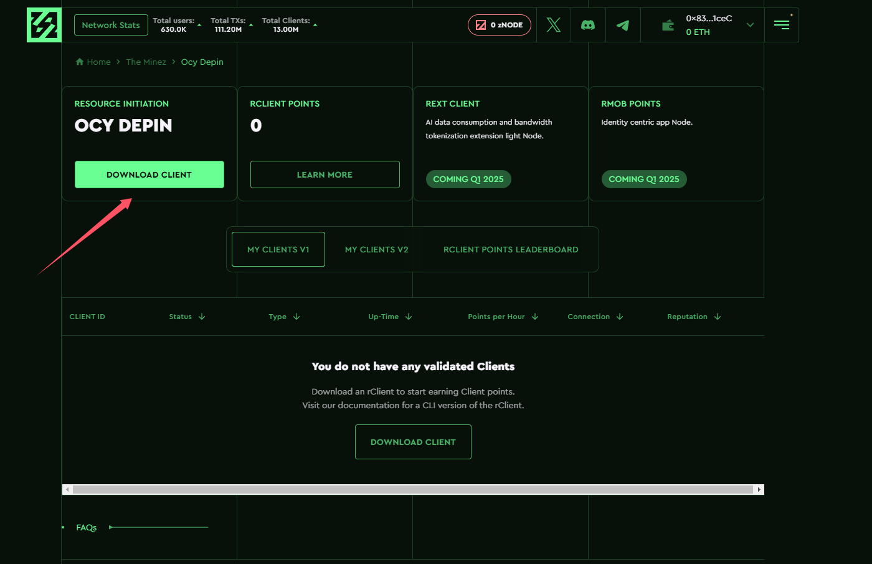872x564 pixels.
Task: Sort by Up-Time column arrow
Action: click(409, 317)
